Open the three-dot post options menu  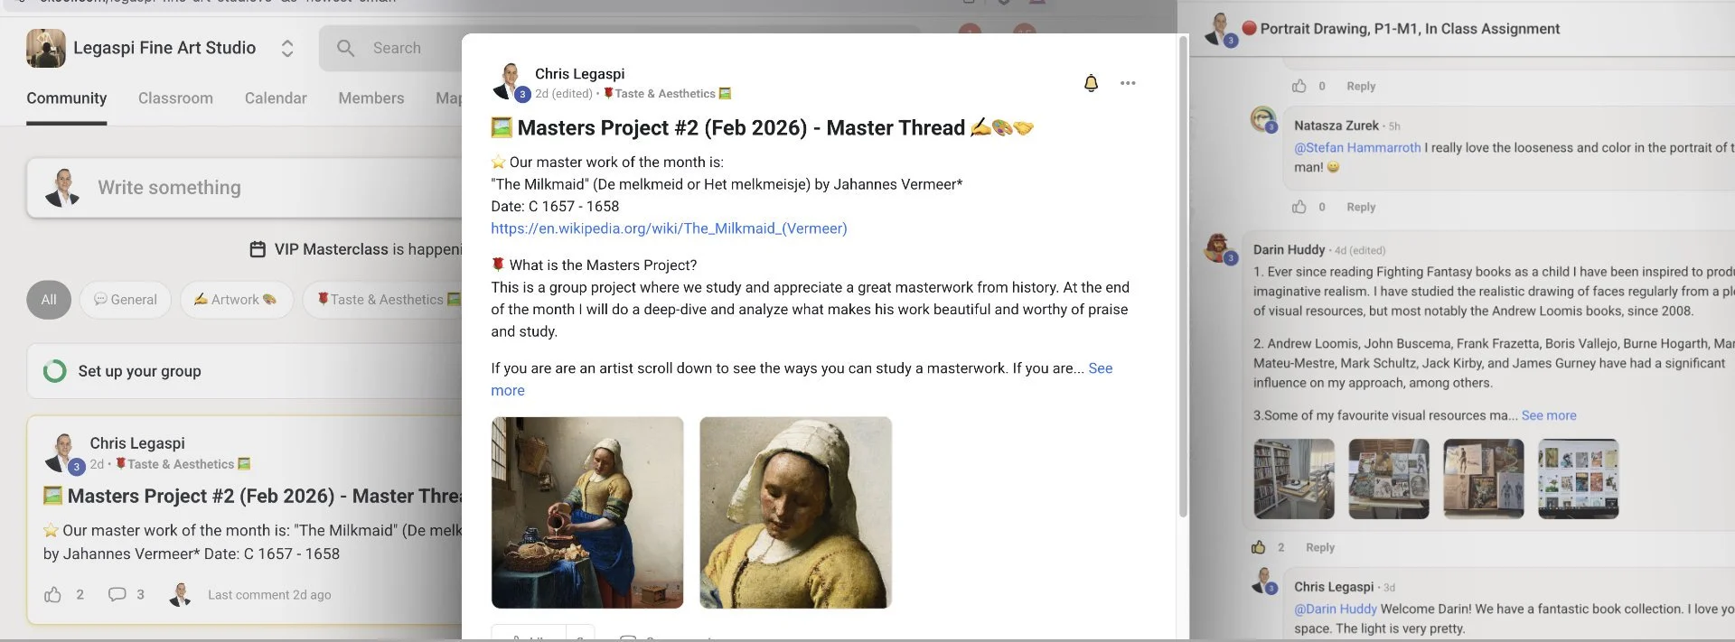coord(1128,83)
